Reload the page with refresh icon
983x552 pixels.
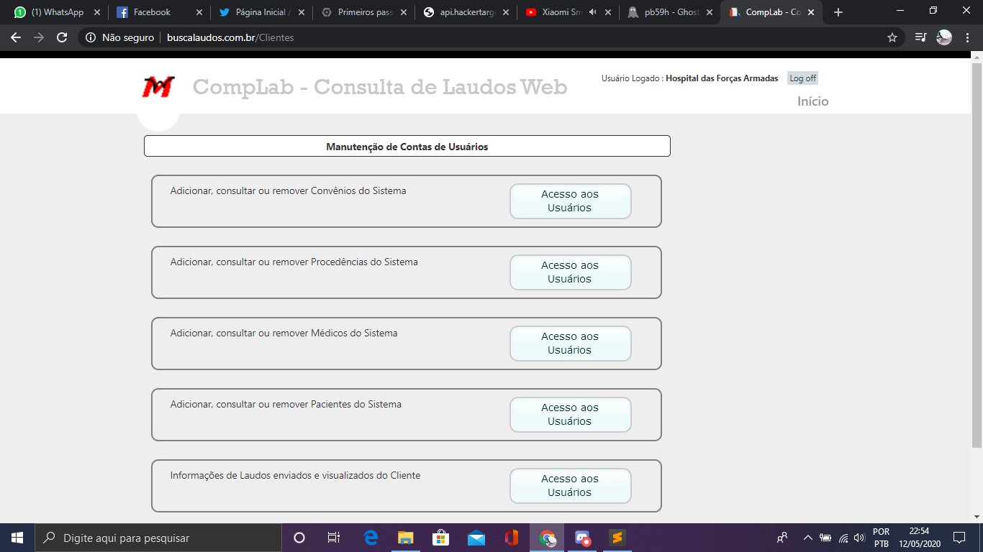coord(62,37)
